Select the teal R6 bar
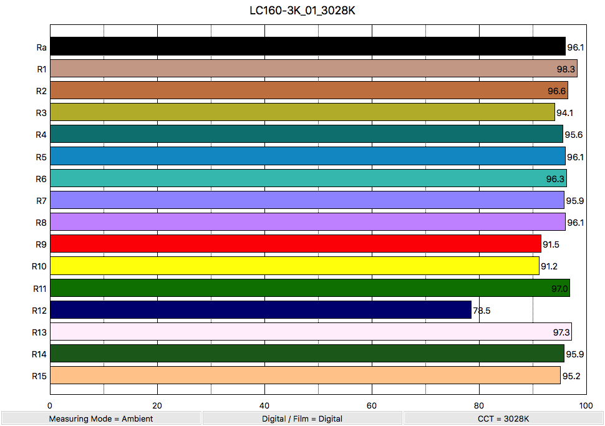Viewport: 605px width, 426px height. click(x=307, y=178)
